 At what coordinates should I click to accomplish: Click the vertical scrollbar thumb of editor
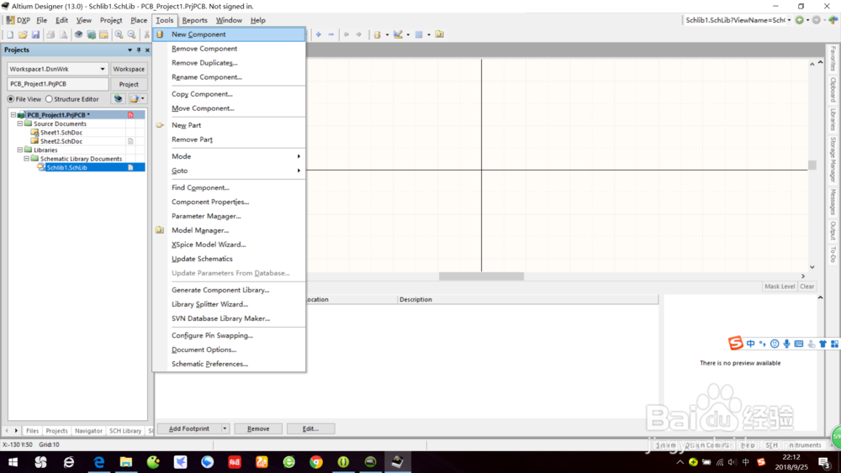click(812, 166)
